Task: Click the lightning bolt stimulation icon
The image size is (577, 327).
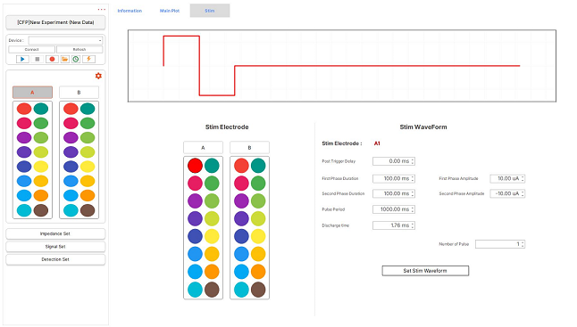Action: coord(88,59)
